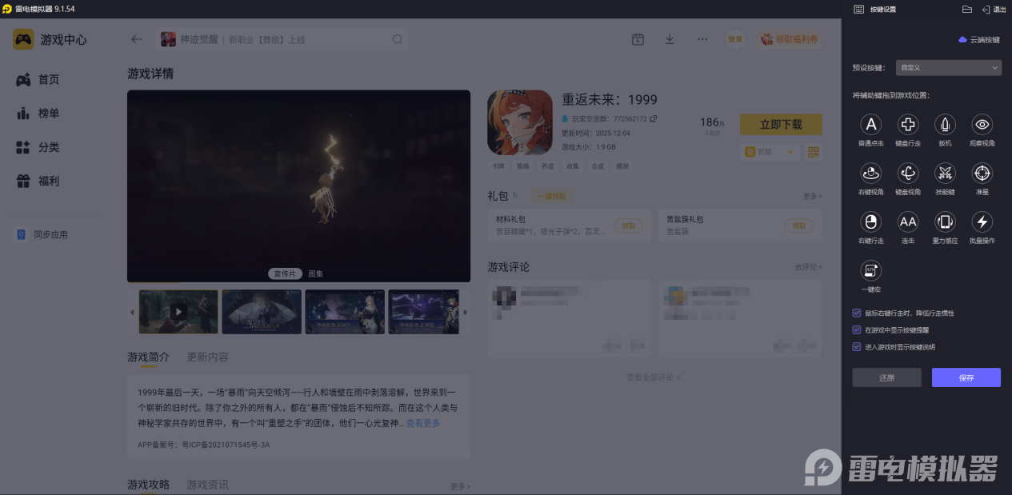Disable 在游戏中显示按键提醒 checkbox
This screenshot has width=1012, height=495.
[x=856, y=329]
